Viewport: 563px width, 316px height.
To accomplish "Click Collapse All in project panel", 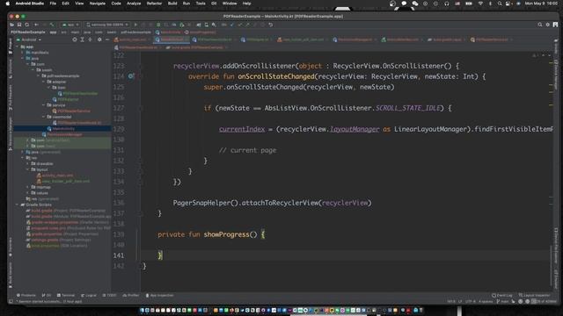I will [90, 39].
